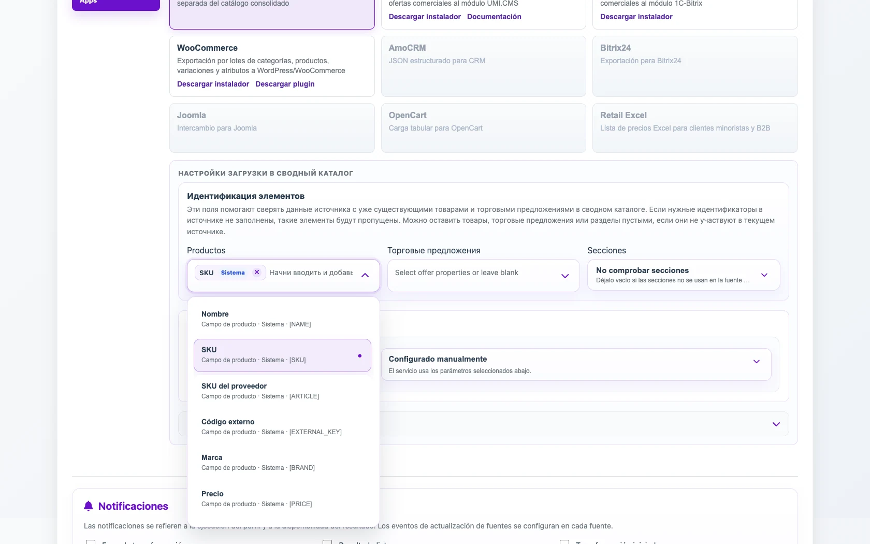
Task: Download the WooCommerce installer
Action: tap(213, 84)
